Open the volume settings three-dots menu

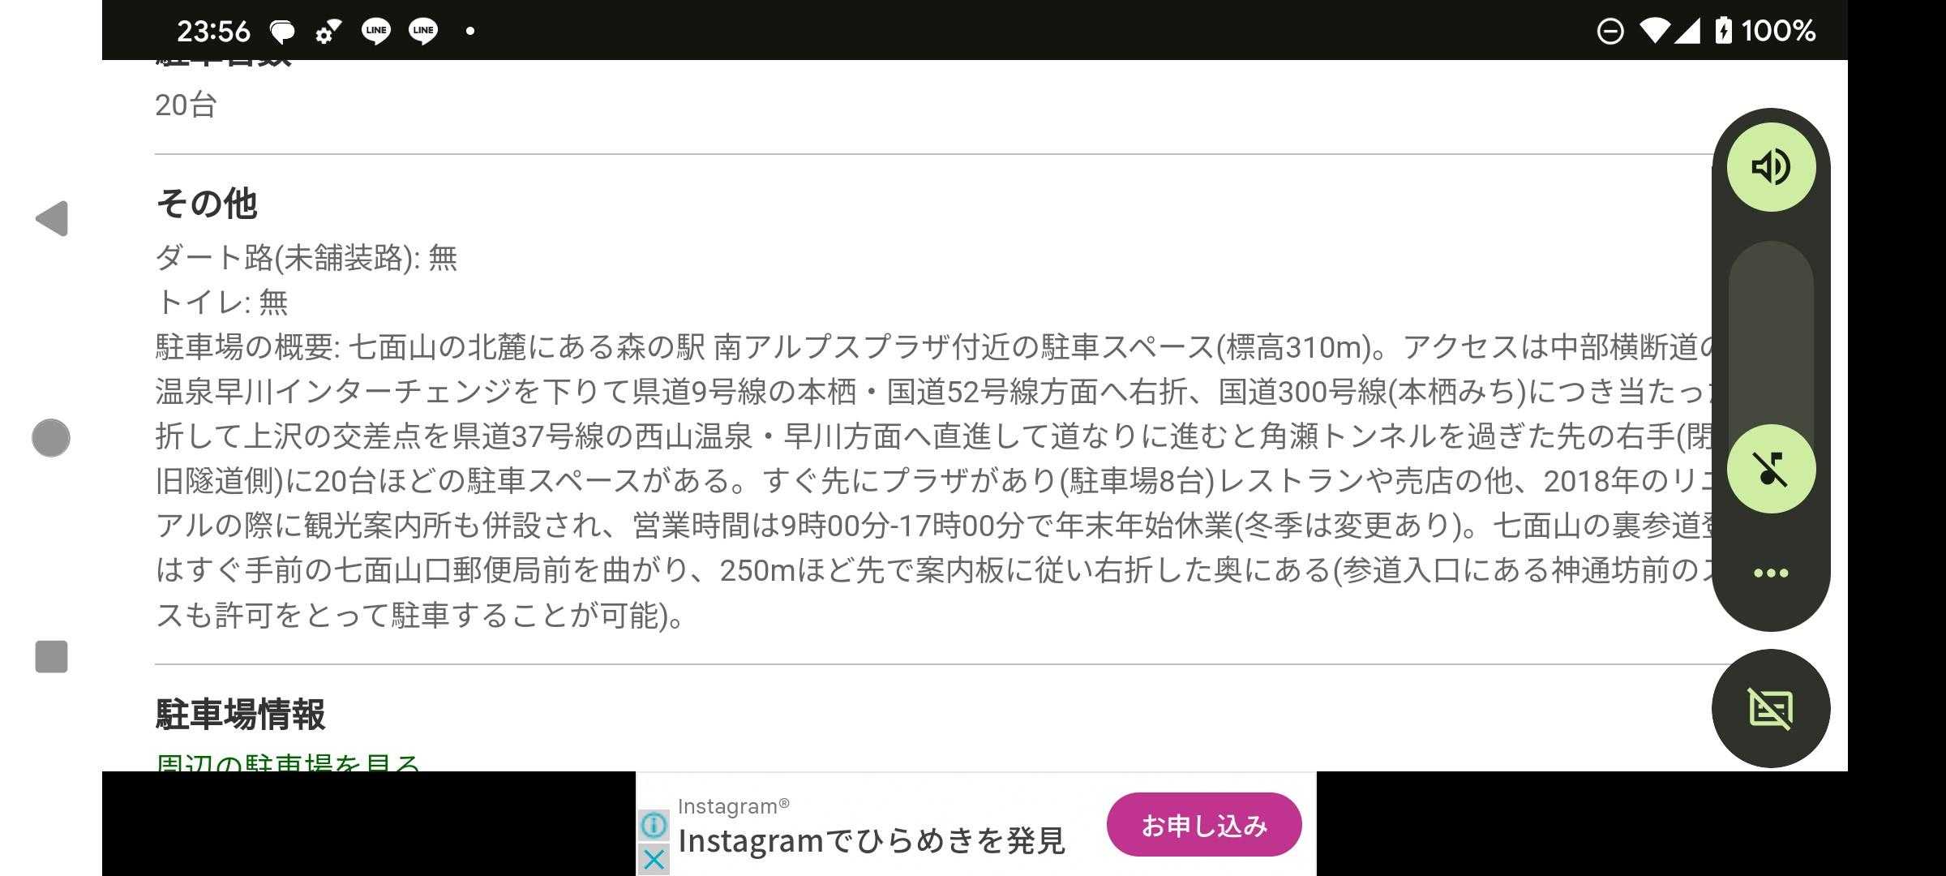click(1771, 573)
